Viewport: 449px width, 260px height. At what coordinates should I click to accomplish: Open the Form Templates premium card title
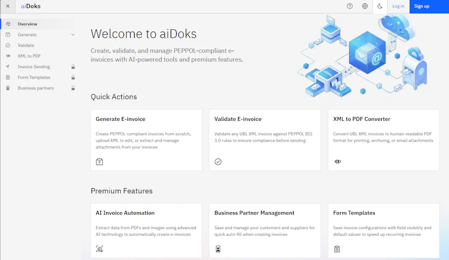(x=354, y=213)
